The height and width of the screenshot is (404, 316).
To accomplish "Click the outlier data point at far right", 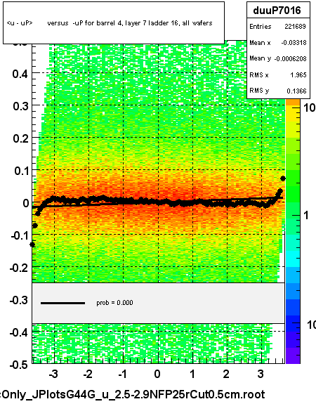I will coord(283,178).
